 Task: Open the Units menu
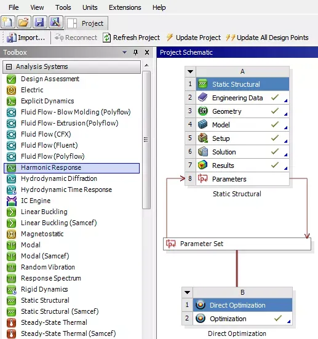[90, 7]
